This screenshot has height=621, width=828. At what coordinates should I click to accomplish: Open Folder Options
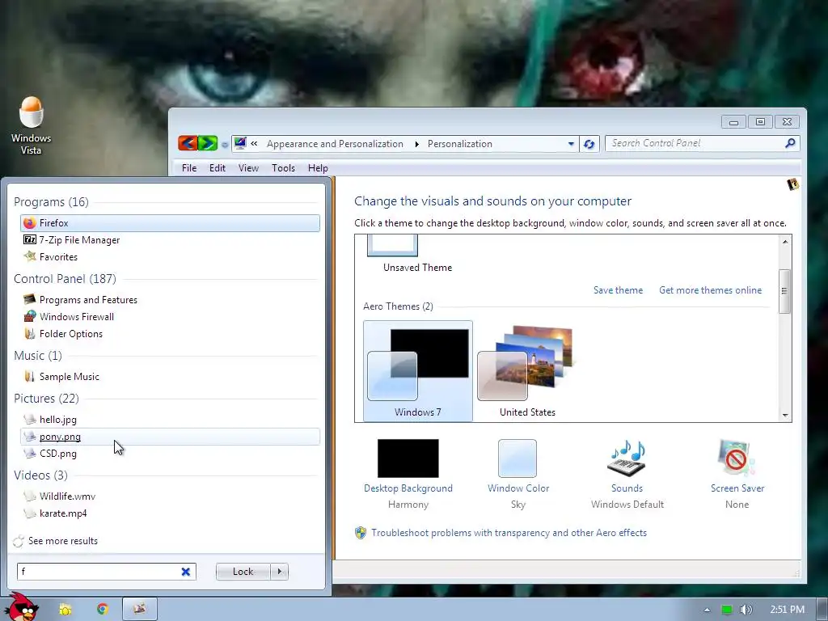pos(170,333)
